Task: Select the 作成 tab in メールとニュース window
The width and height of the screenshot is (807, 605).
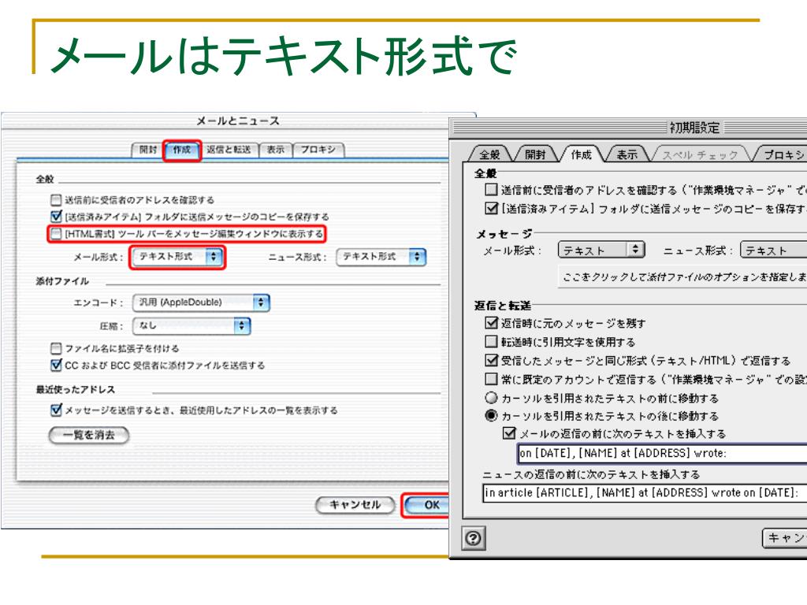Action: click(x=182, y=150)
